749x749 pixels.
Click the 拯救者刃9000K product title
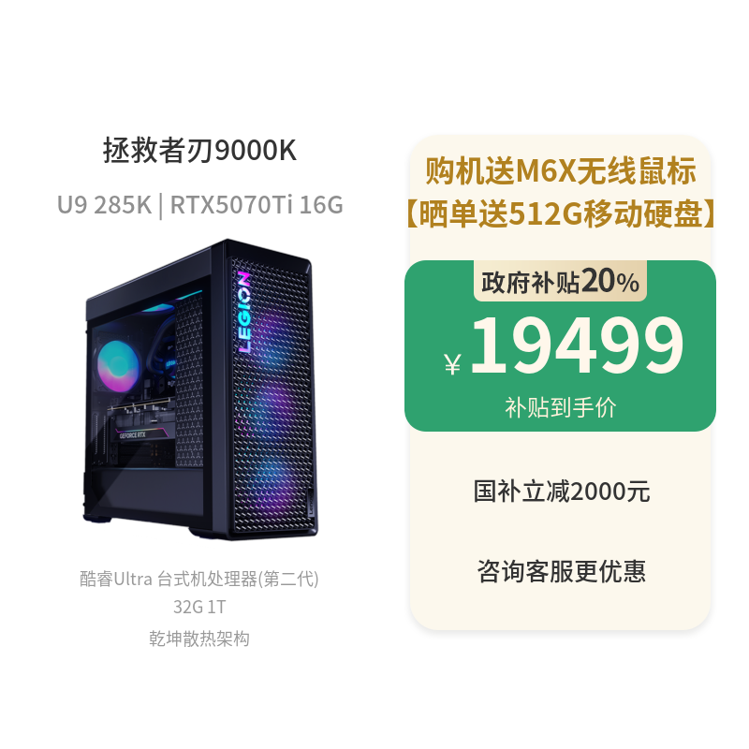199,151
